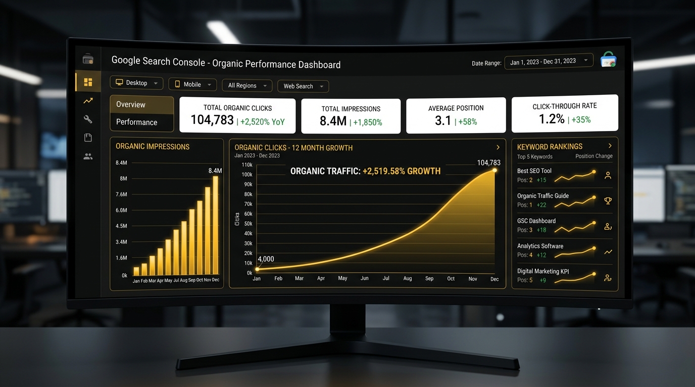Open the All Regions filter dropdown

[247, 86]
